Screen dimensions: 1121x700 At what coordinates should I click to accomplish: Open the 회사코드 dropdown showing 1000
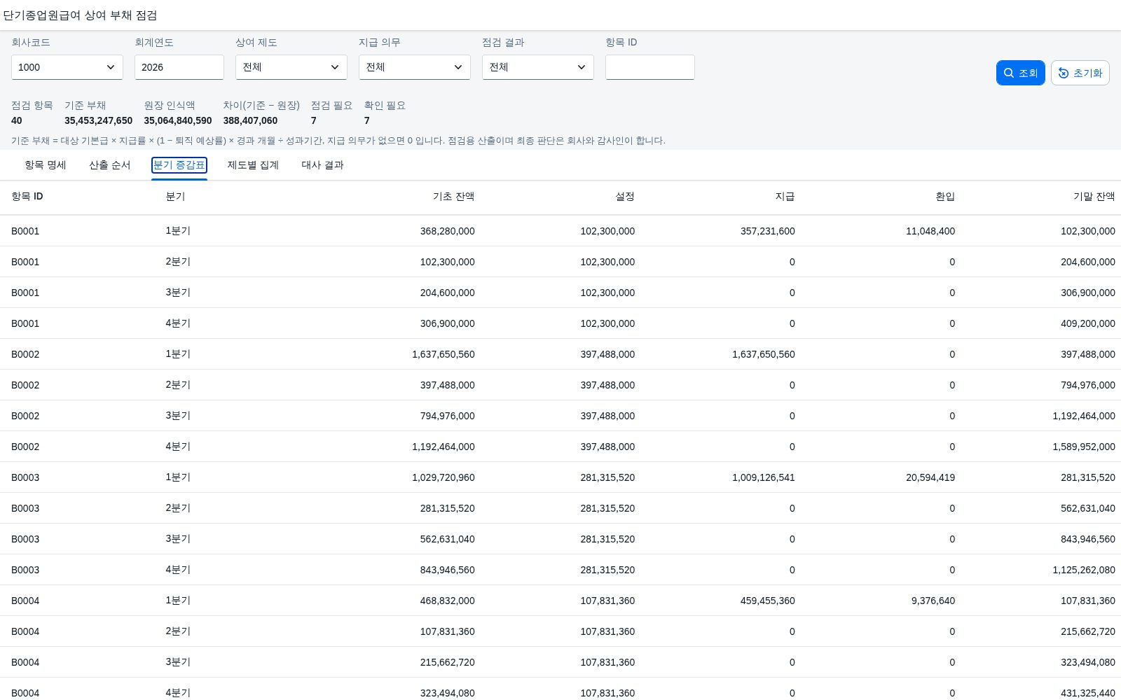coord(67,67)
